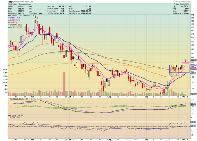The image size is (197, 141).
Task: Select the Nasdaq GS exchange label
Action: pyautogui.click(x=30, y=2)
